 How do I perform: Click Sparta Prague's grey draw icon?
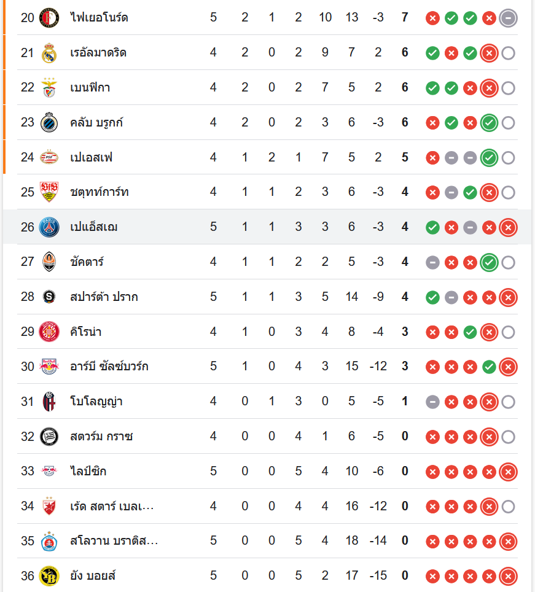tap(451, 297)
